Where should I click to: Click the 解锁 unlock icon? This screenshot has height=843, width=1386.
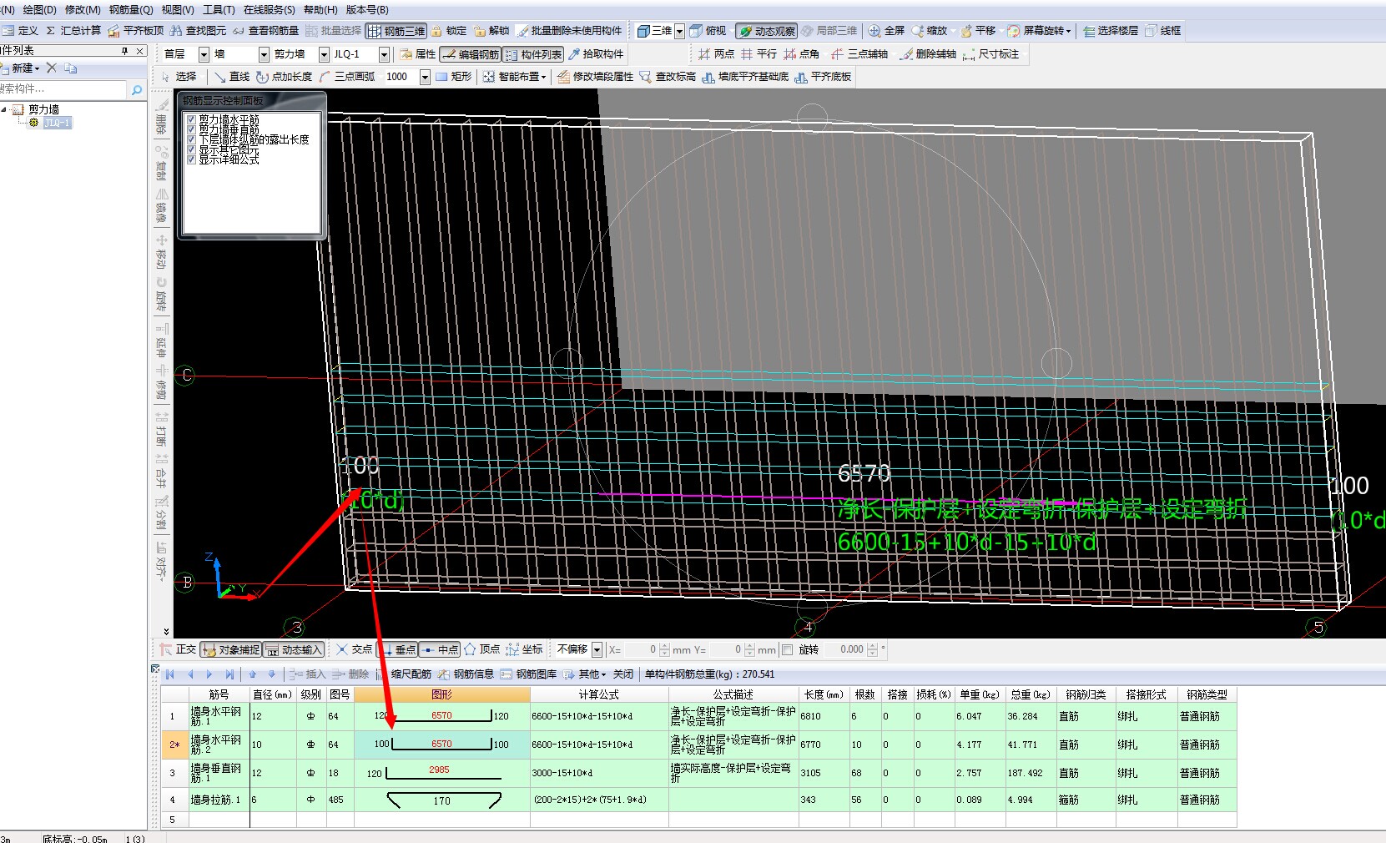(480, 31)
